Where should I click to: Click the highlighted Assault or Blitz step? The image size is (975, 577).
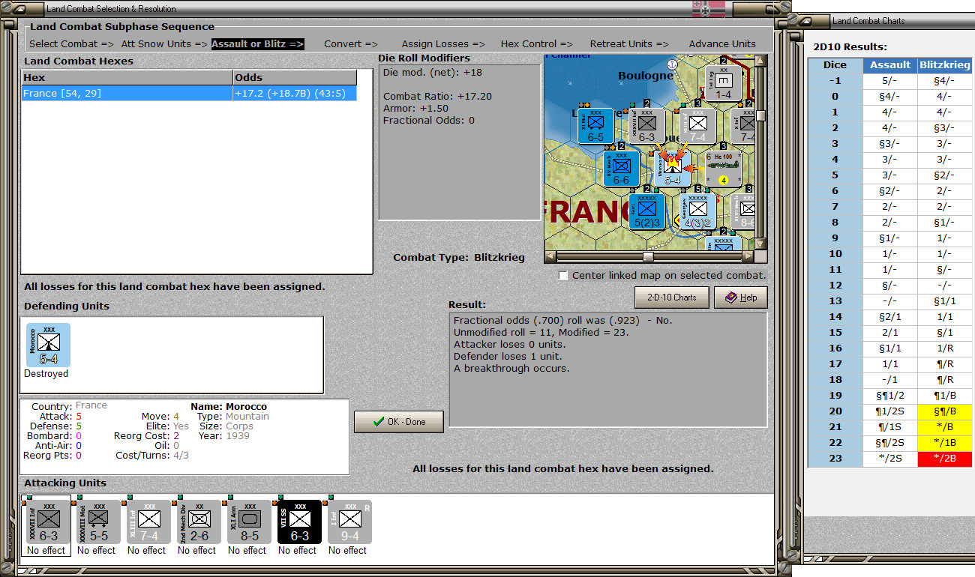click(x=257, y=44)
